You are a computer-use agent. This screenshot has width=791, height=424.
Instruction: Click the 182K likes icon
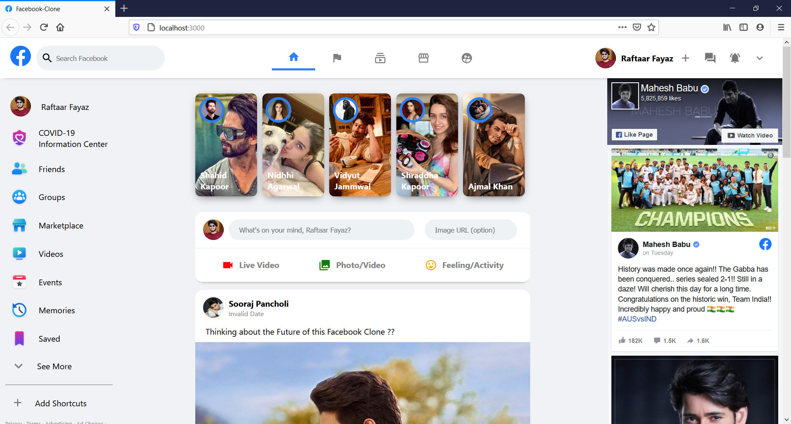pos(622,340)
